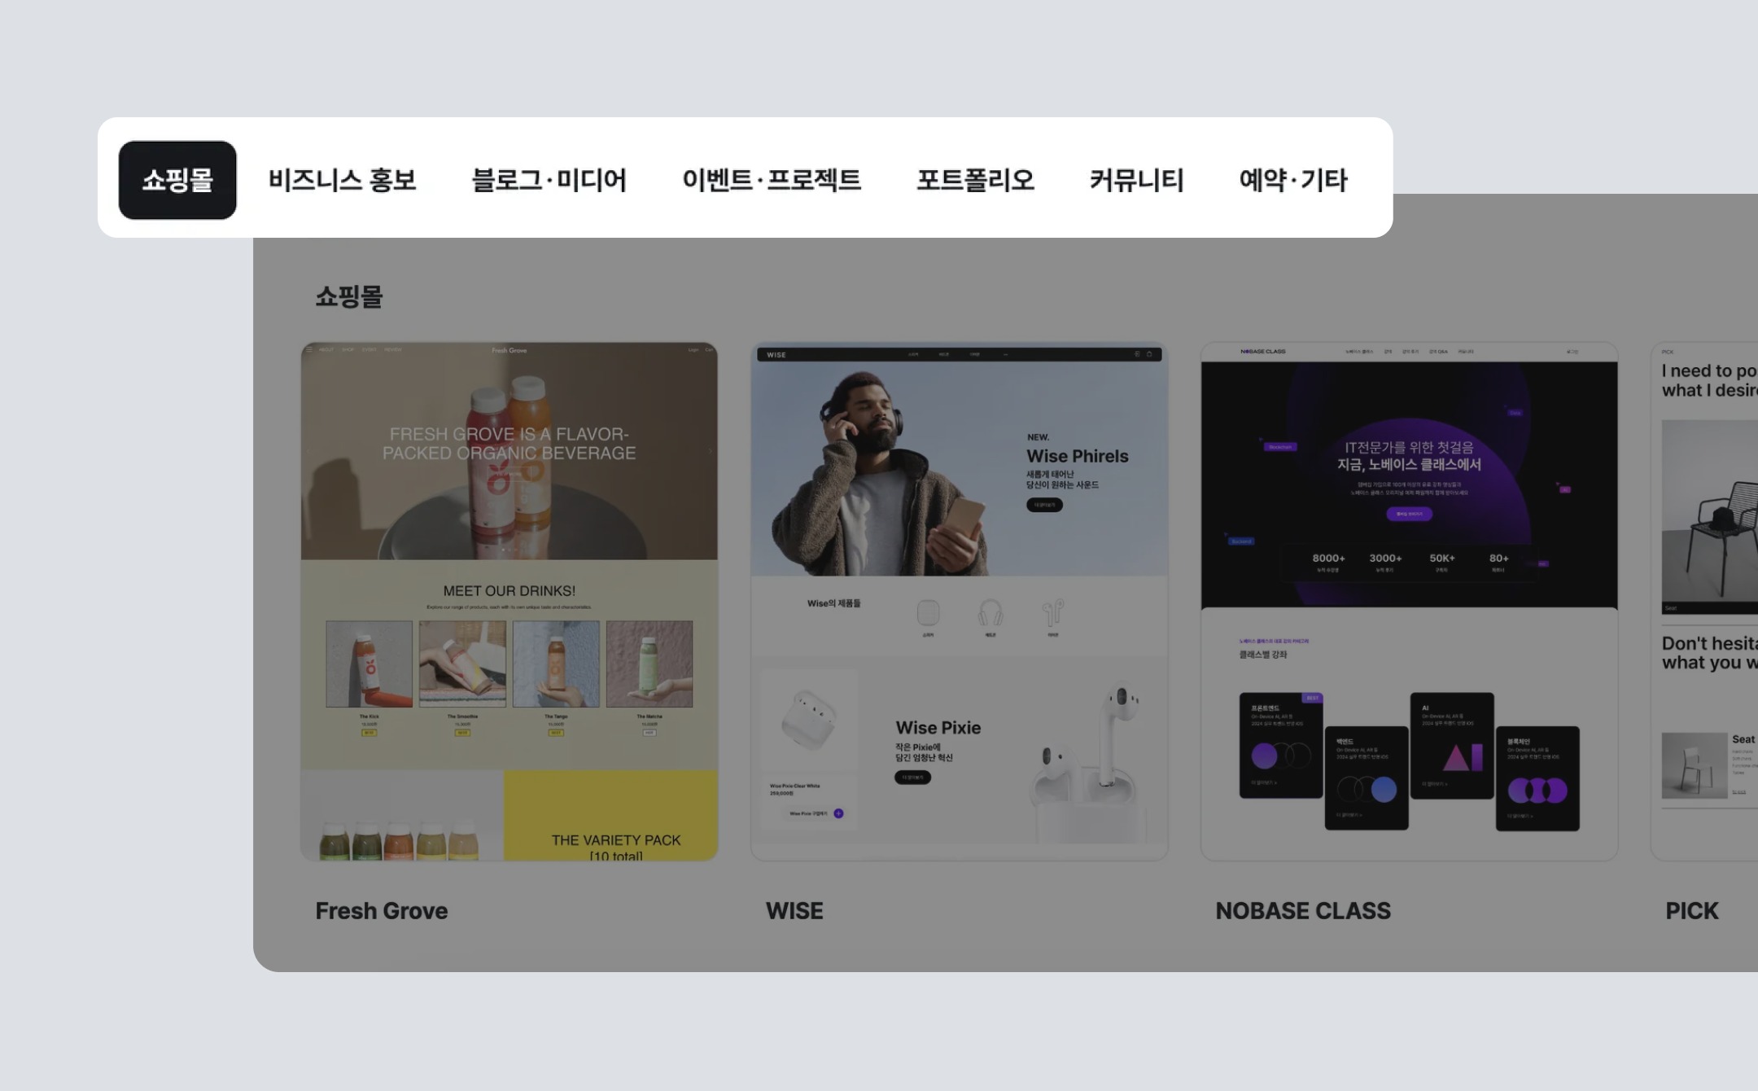This screenshot has height=1091, width=1758.
Task: Click the black button under Wise Pixie
Action: 912,778
